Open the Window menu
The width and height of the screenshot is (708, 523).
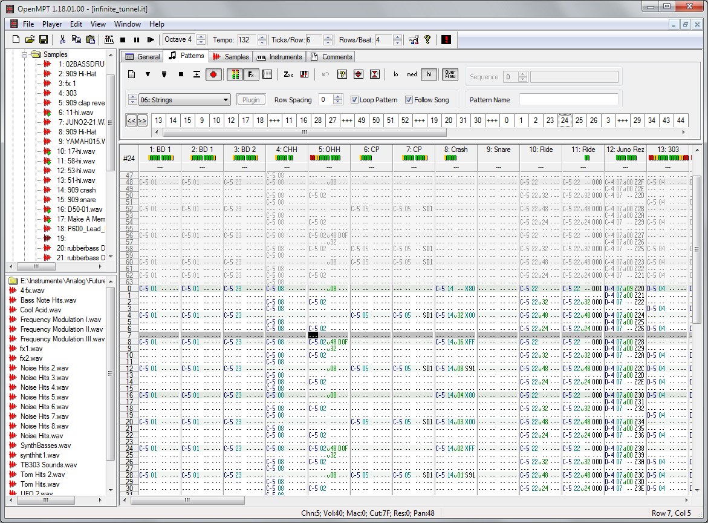tap(128, 24)
